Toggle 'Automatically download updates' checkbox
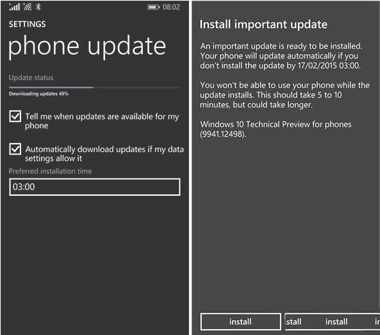 15,149
